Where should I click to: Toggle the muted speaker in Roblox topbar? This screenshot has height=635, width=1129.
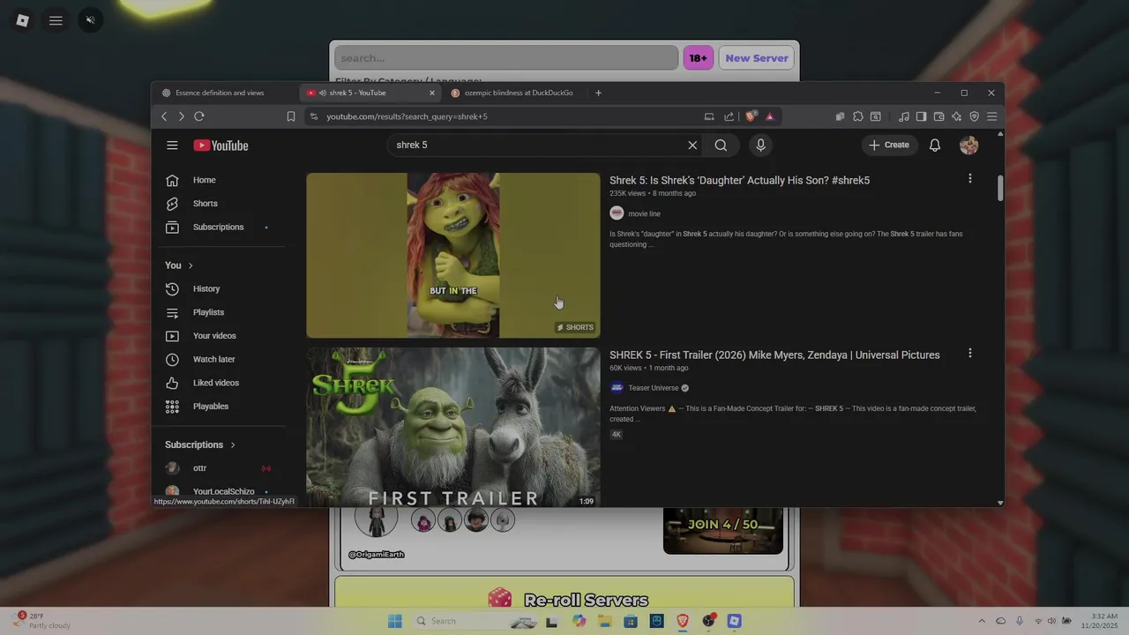[x=90, y=20]
